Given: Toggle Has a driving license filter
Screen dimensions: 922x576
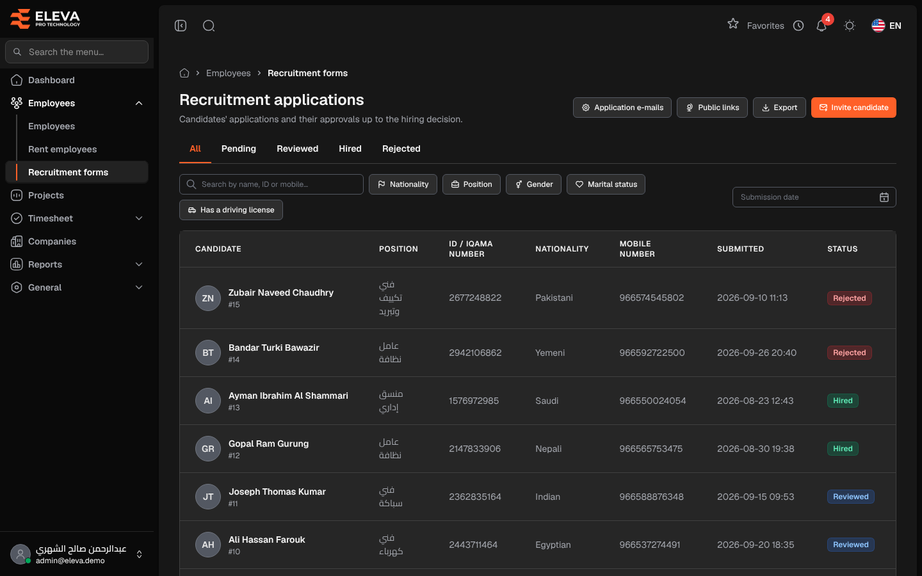Looking at the screenshot, I should pos(231,210).
